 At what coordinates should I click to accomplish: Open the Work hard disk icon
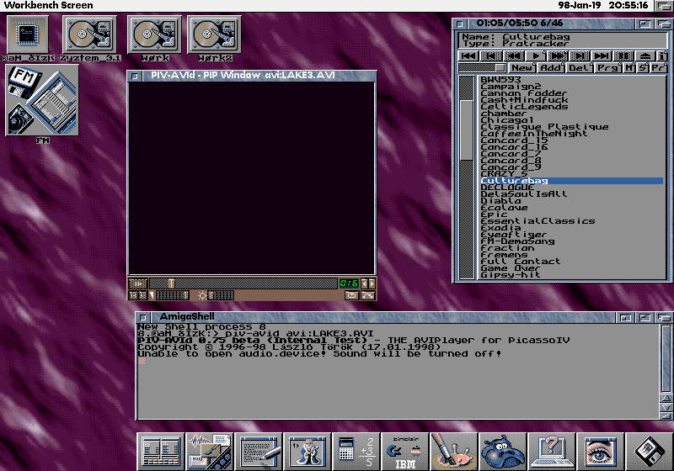[x=154, y=34]
